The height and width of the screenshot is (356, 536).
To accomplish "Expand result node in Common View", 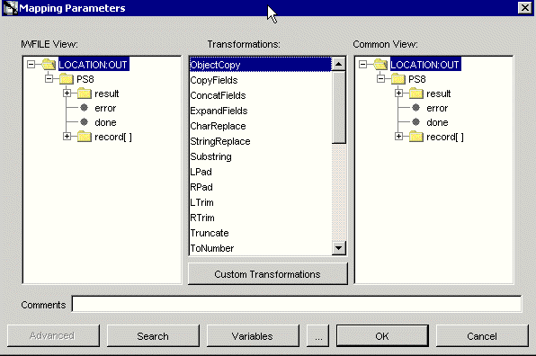I will pyautogui.click(x=399, y=93).
